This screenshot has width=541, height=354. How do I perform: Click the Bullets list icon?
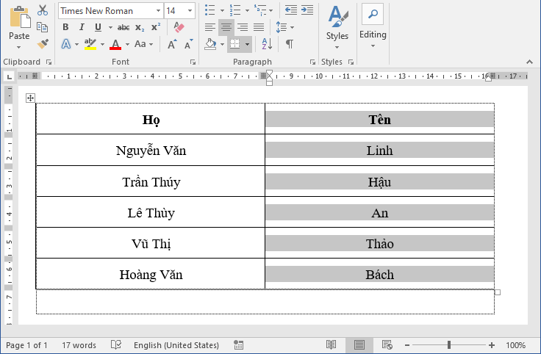click(x=209, y=10)
